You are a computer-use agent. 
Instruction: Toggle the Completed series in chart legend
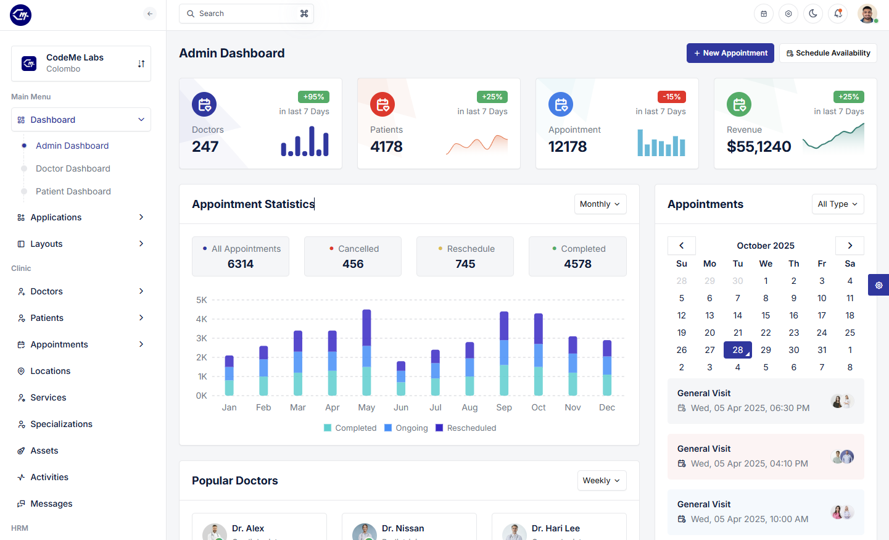coord(350,428)
